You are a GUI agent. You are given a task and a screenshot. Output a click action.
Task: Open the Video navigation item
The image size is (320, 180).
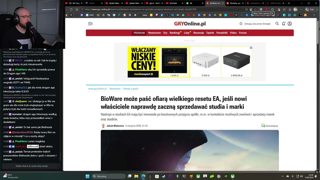coord(233,33)
